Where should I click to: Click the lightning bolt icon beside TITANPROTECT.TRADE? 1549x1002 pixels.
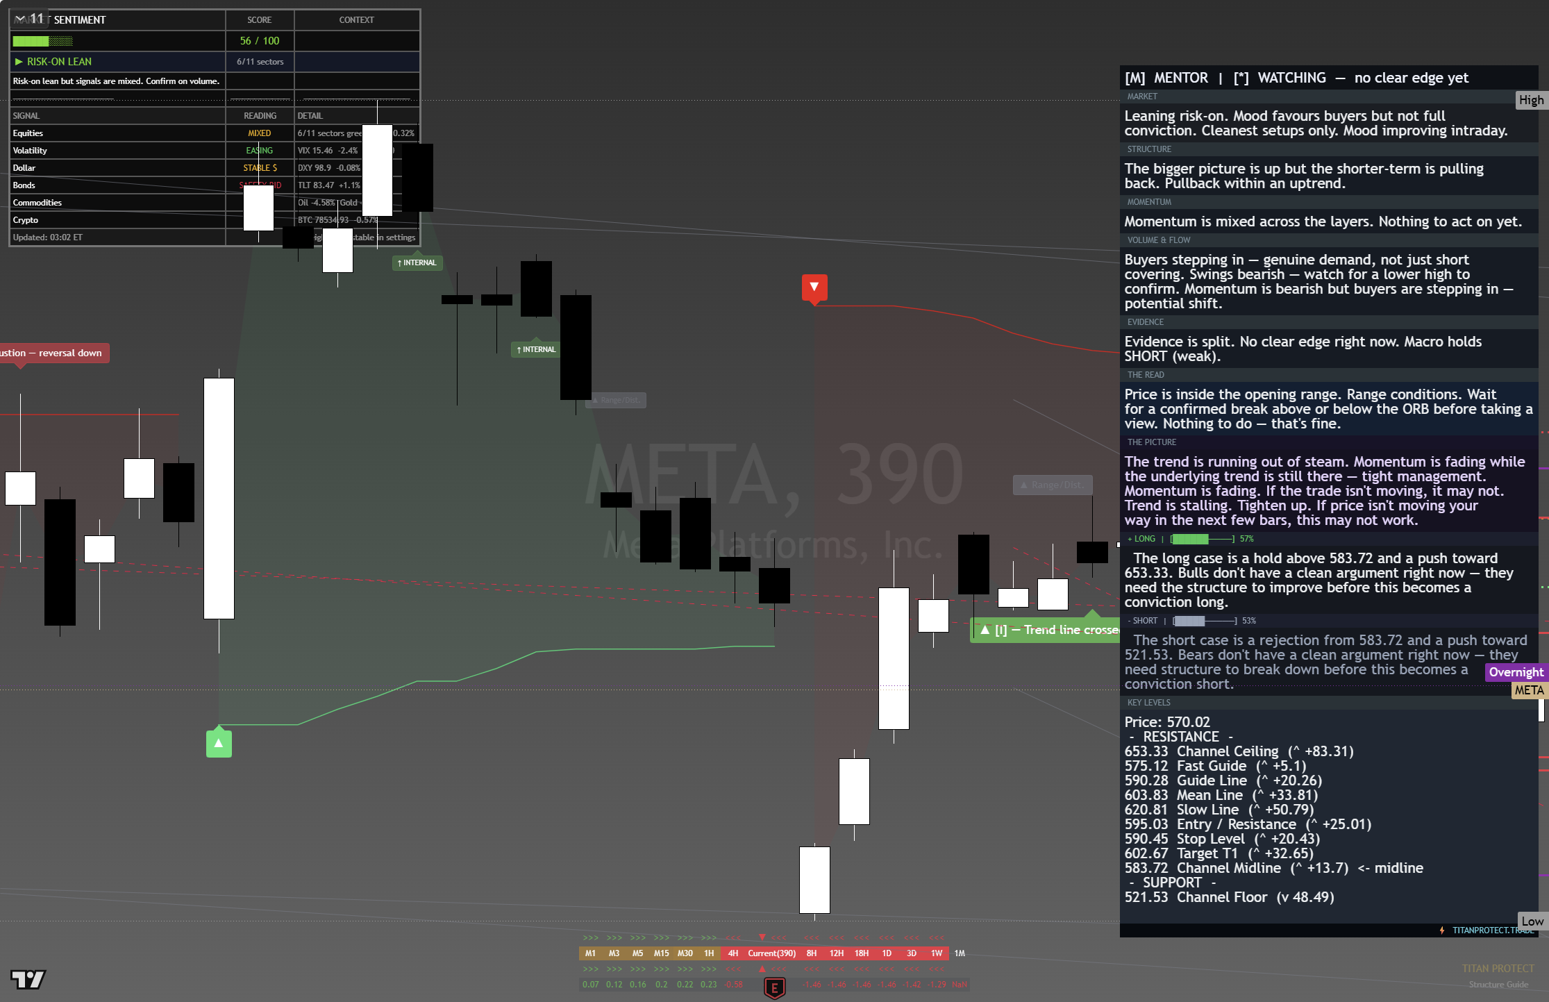pyautogui.click(x=1442, y=930)
